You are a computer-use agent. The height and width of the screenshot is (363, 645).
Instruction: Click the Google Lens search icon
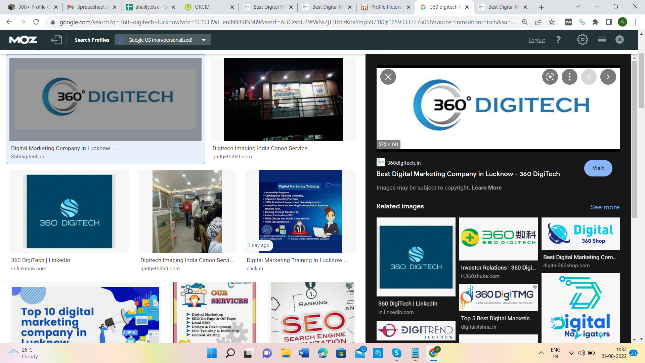pos(550,77)
